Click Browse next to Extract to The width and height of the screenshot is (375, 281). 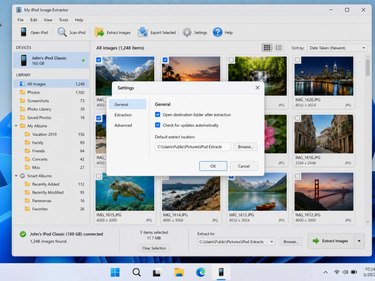(291, 242)
